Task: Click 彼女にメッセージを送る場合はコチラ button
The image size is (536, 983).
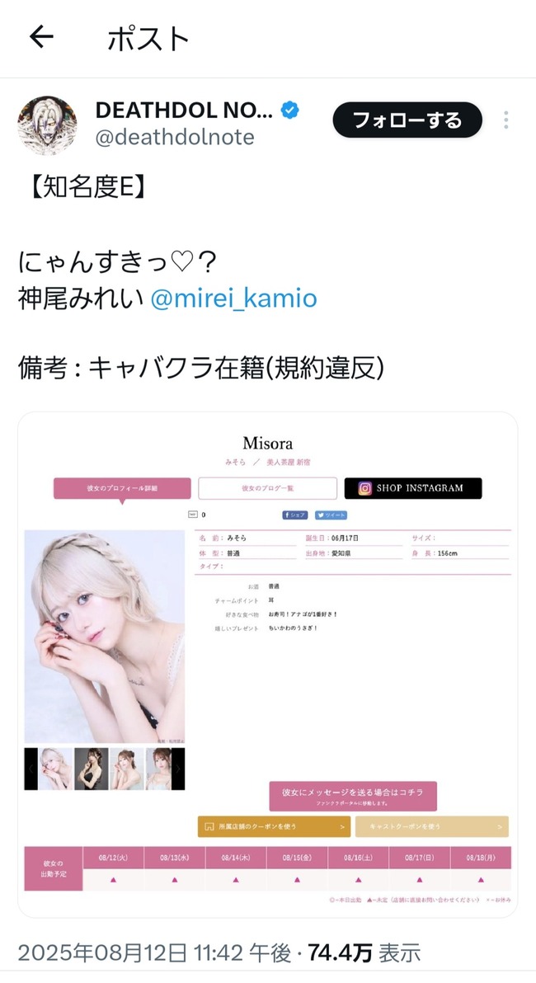Action: pos(353,796)
